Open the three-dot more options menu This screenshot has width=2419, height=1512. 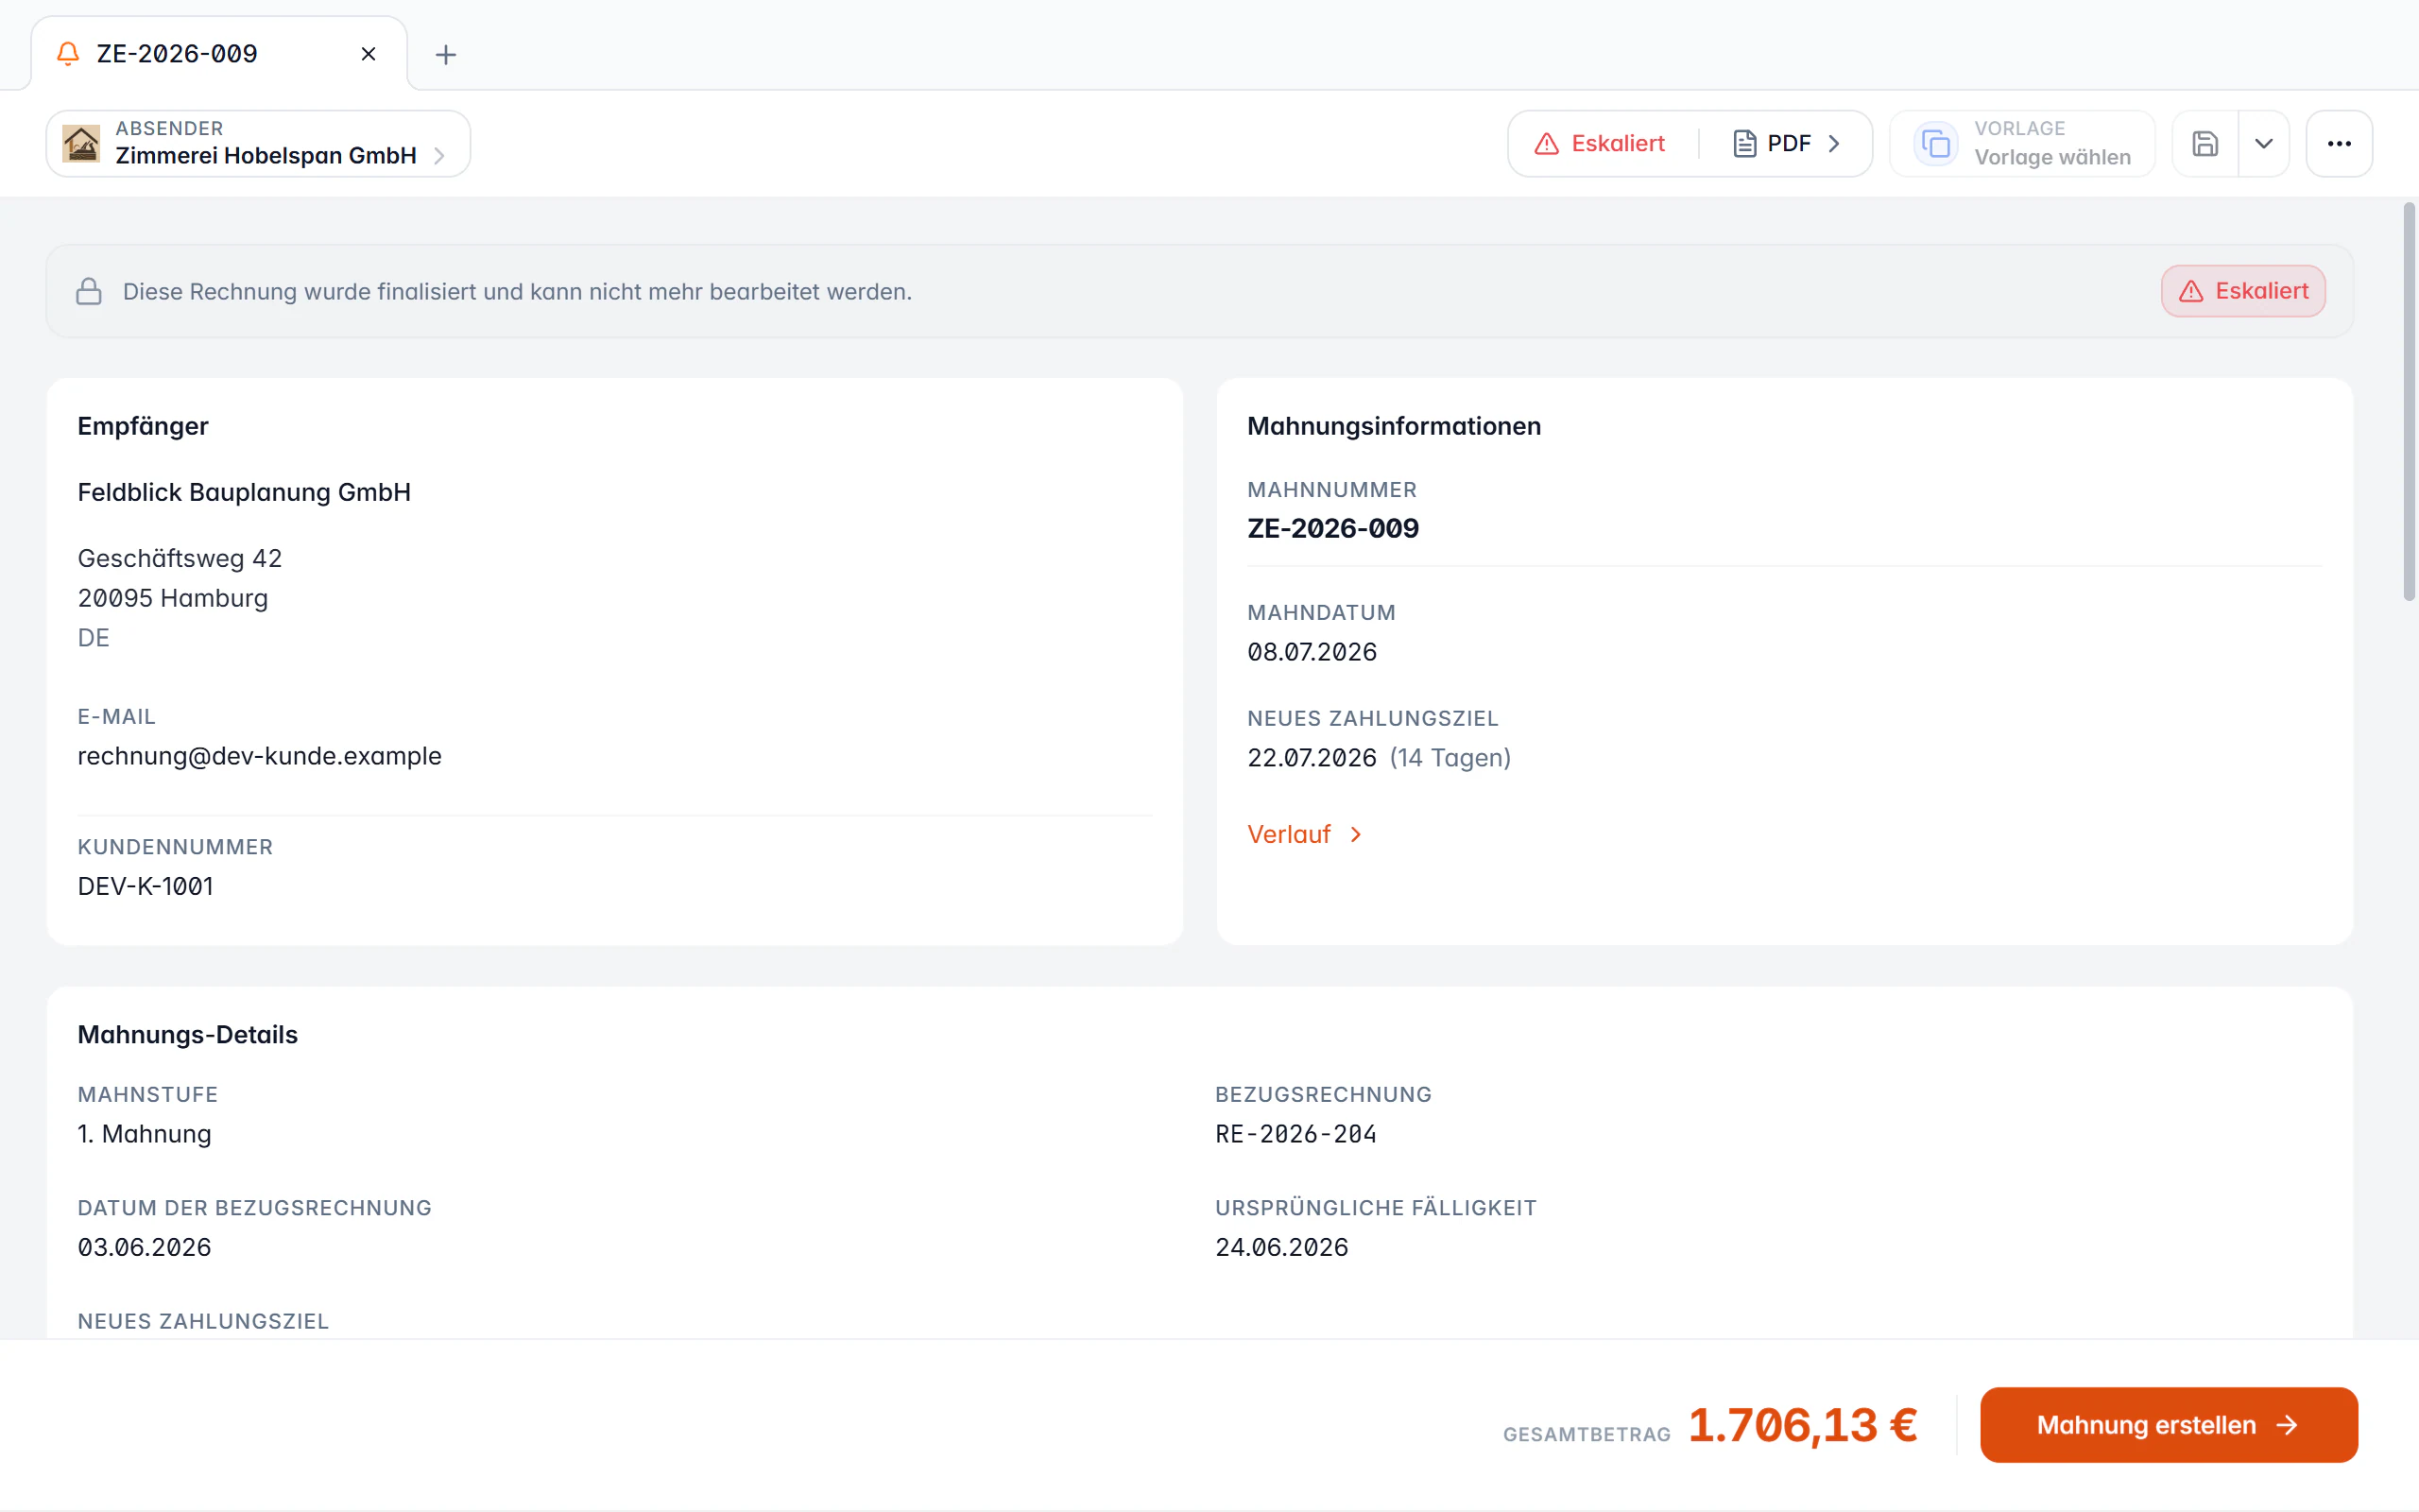pyautogui.click(x=2339, y=144)
